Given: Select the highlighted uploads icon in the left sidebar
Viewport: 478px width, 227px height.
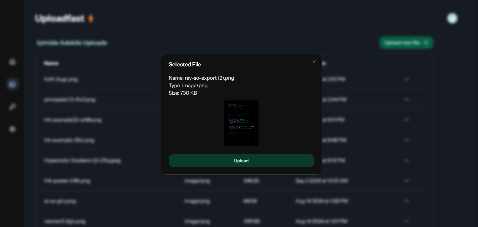Looking at the screenshot, I should tap(12, 84).
